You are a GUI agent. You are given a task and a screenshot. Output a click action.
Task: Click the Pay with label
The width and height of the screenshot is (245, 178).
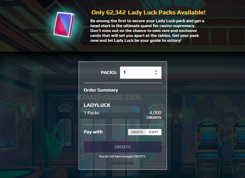click(93, 132)
